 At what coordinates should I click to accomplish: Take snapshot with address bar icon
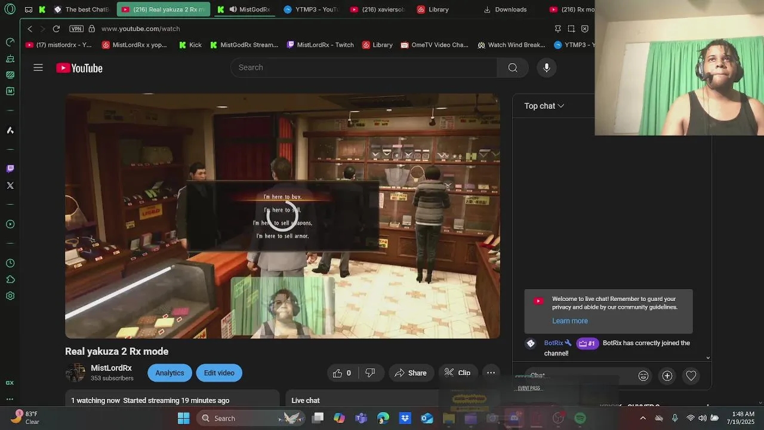571,29
